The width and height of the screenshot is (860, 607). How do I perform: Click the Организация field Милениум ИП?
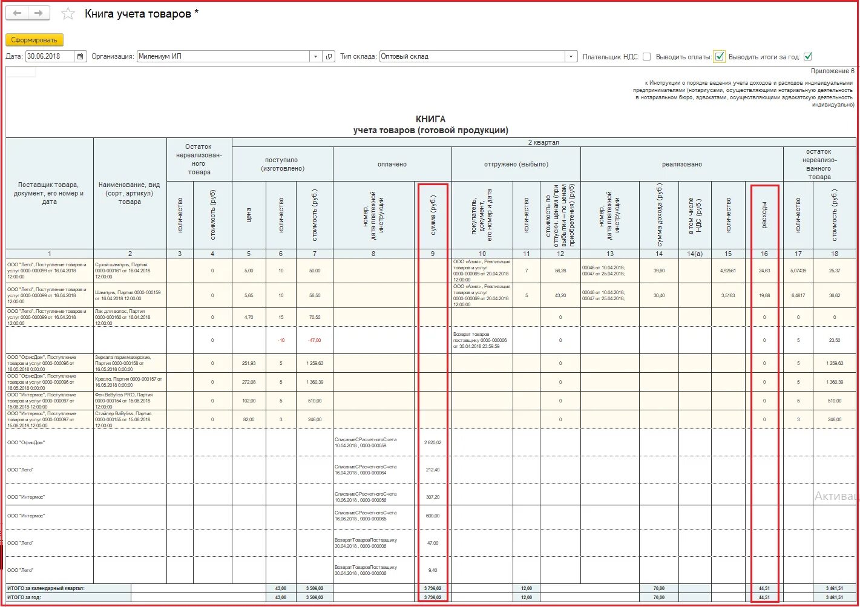[x=223, y=56]
